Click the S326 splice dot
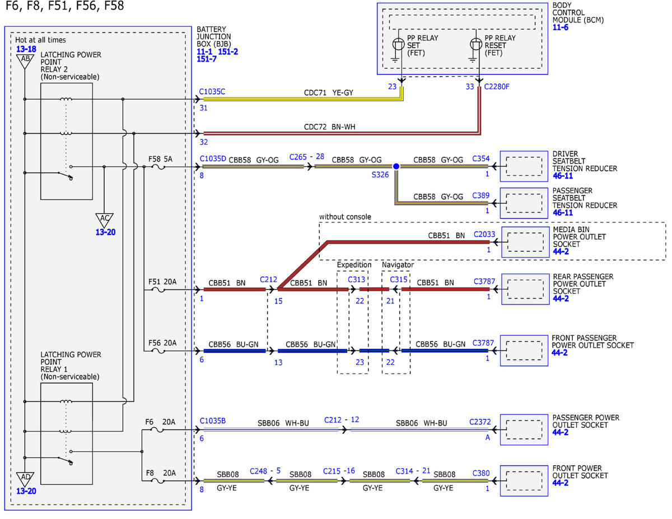 (396, 166)
